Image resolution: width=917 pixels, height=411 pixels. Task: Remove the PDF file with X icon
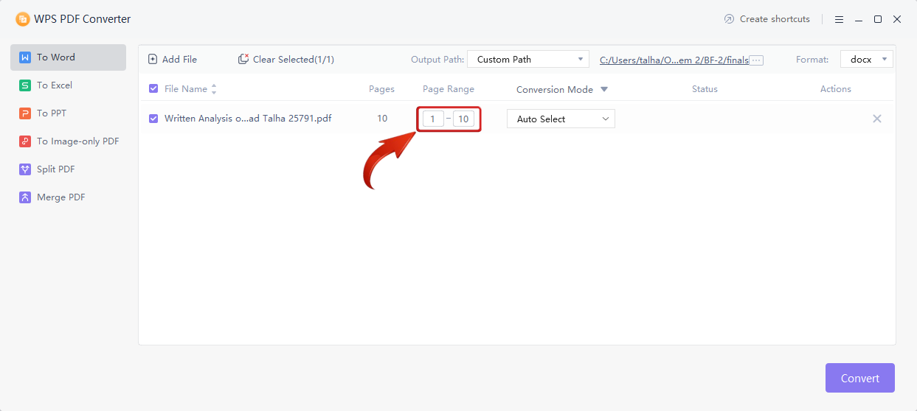(x=877, y=119)
